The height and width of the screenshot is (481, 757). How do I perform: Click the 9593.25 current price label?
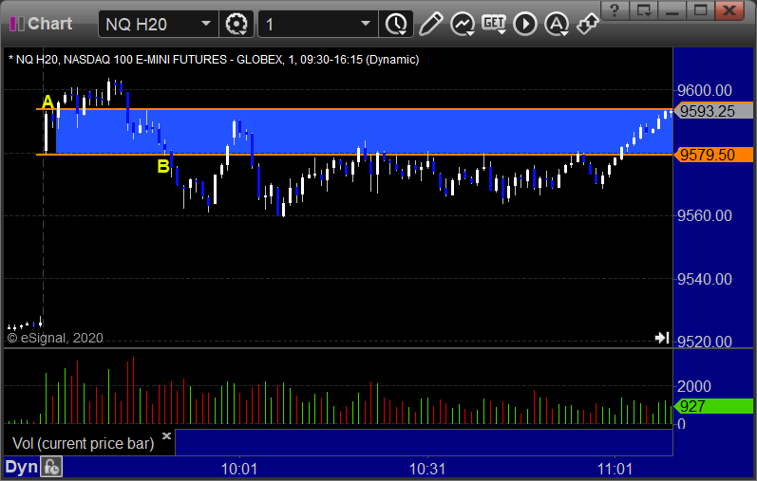(714, 111)
